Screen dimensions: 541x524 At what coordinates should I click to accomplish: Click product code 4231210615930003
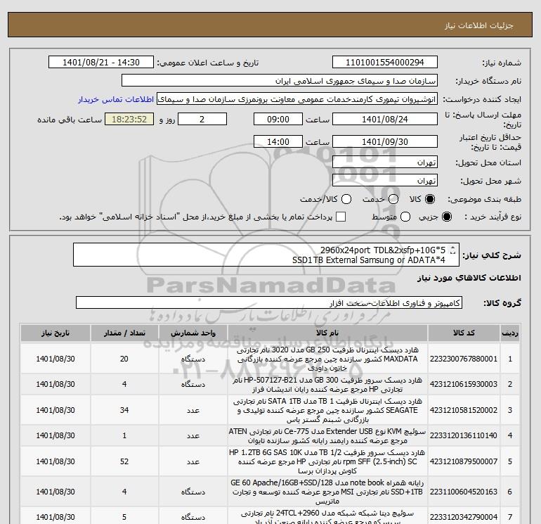(464, 384)
